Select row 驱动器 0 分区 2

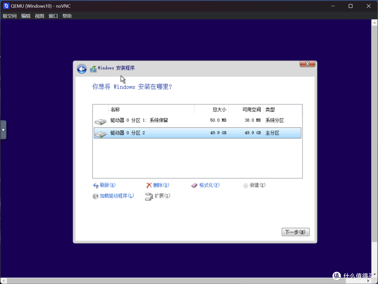197,133
